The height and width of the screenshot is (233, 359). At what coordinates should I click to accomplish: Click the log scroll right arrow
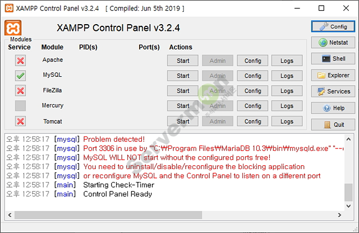[x=339, y=215]
